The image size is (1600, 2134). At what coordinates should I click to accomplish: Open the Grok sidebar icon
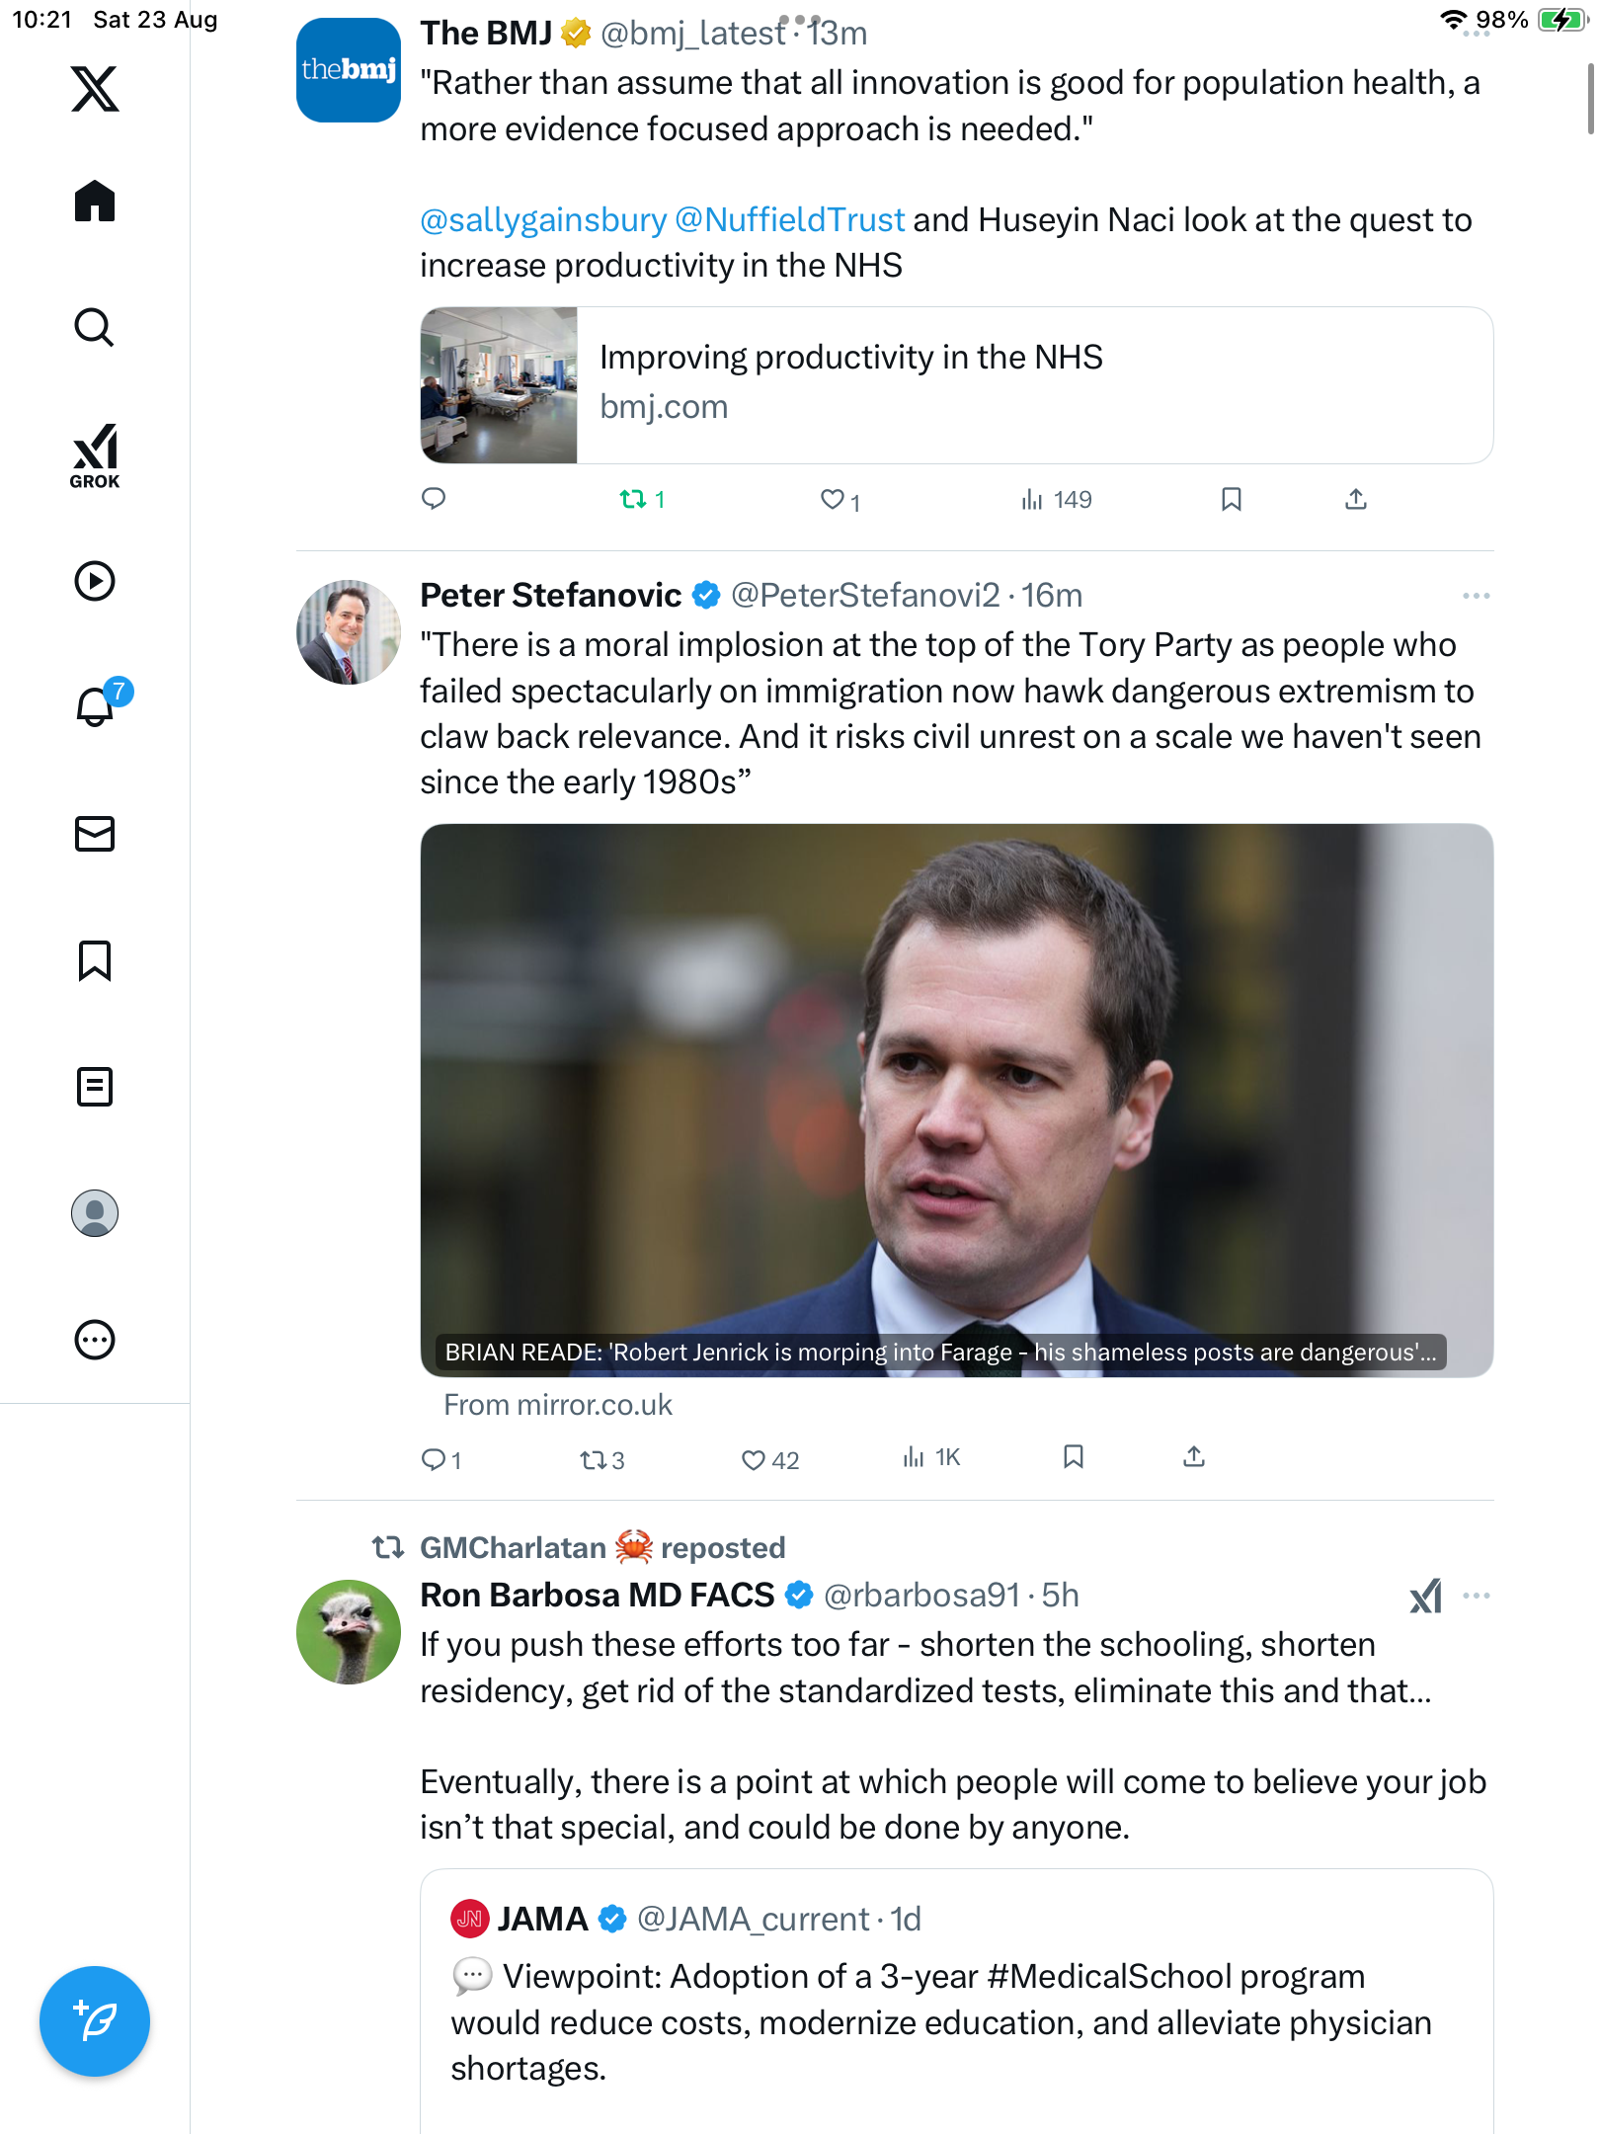pyautogui.click(x=95, y=455)
